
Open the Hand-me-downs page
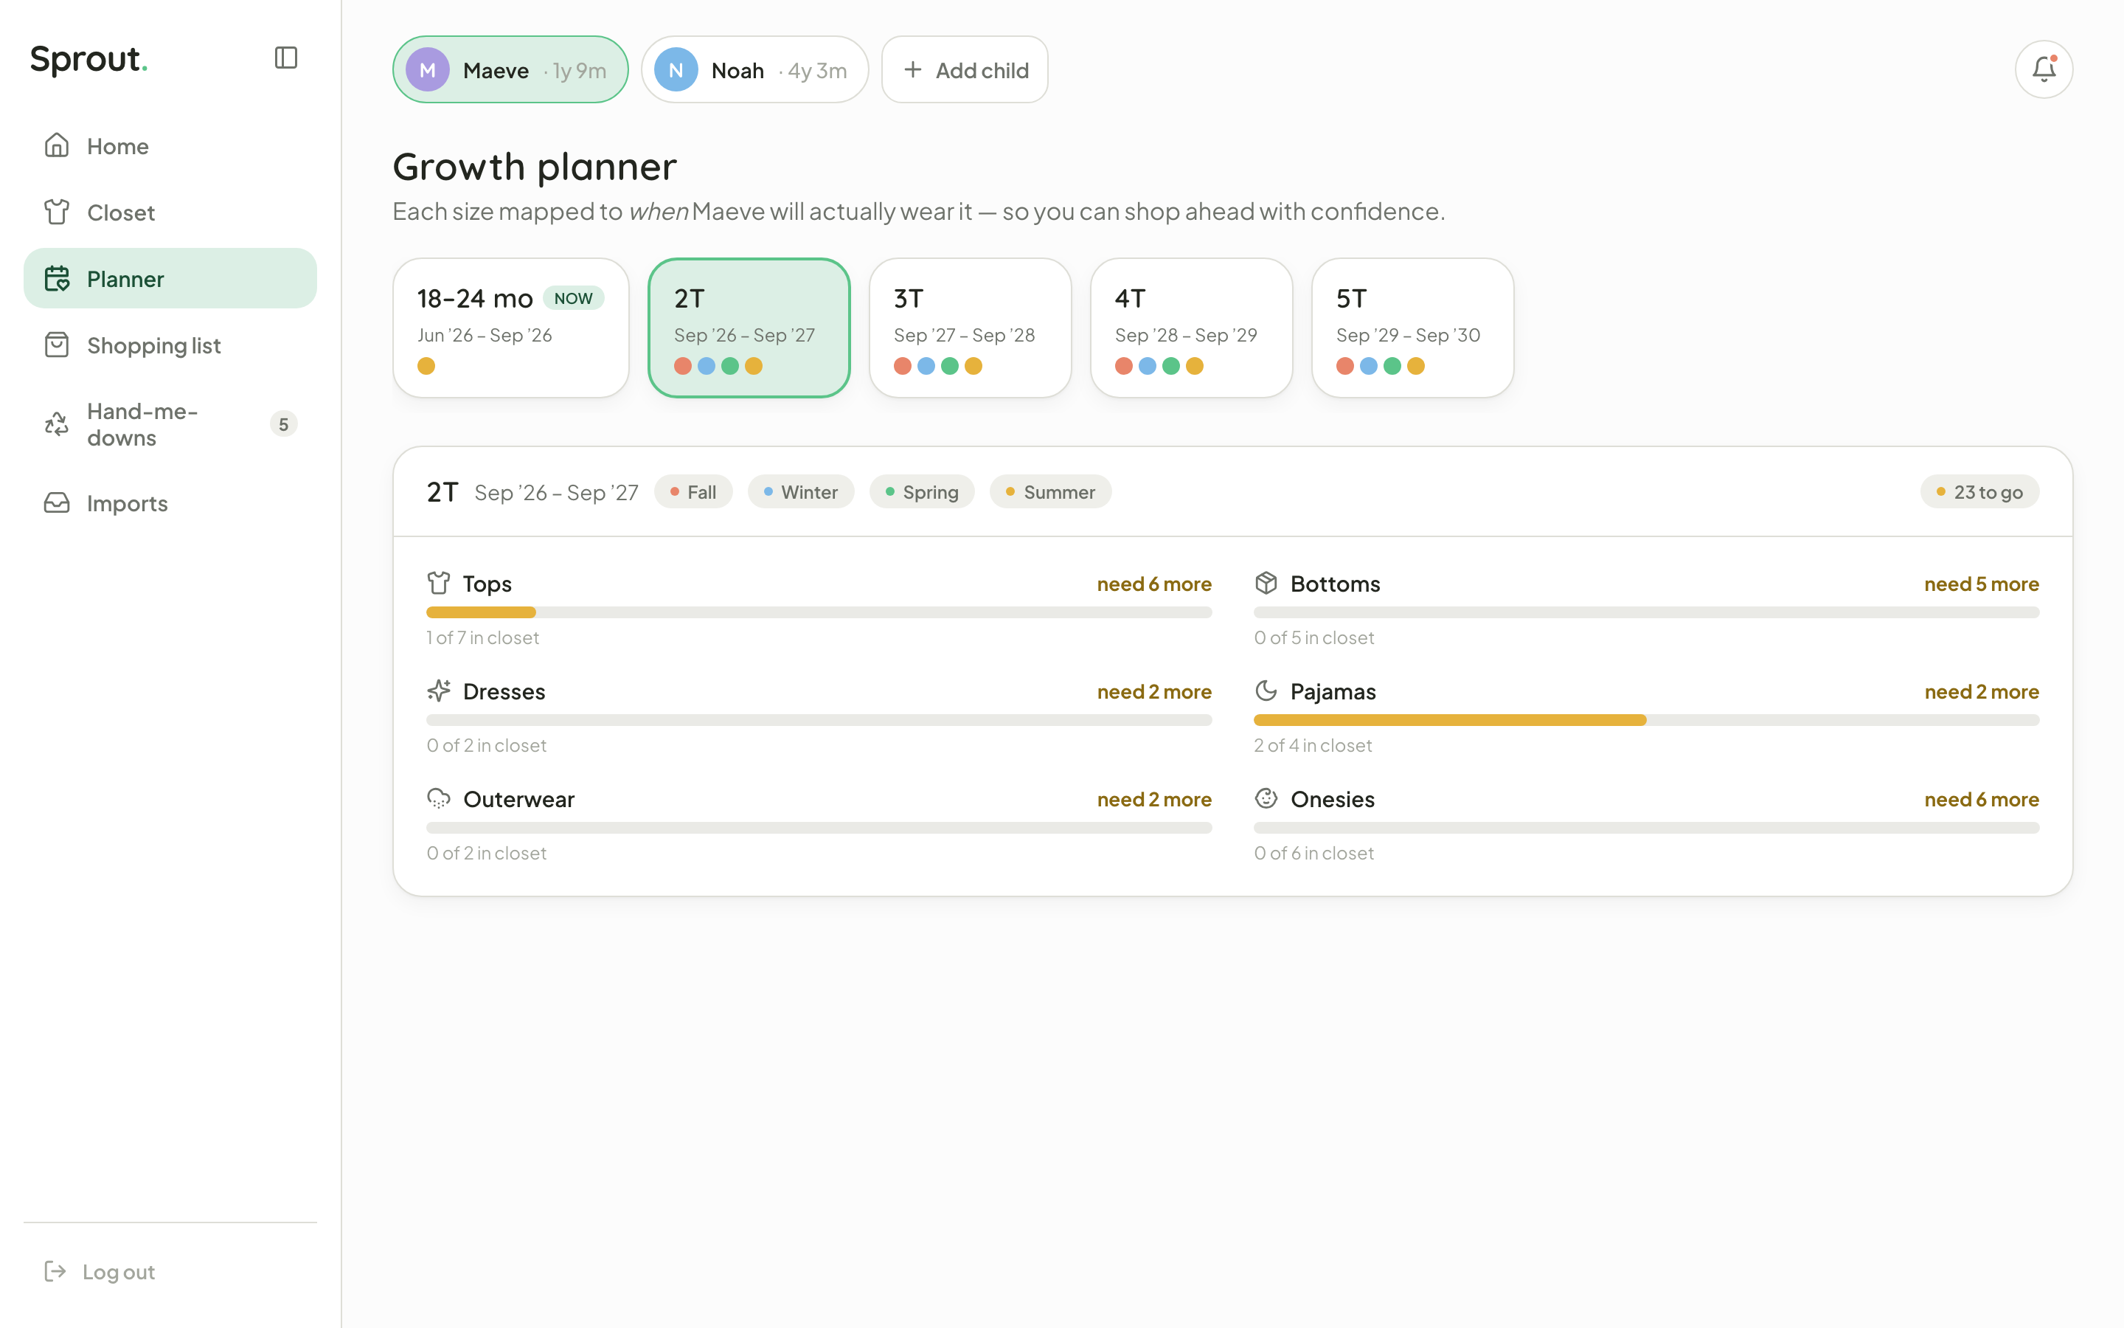pyautogui.click(x=170, y=424)
